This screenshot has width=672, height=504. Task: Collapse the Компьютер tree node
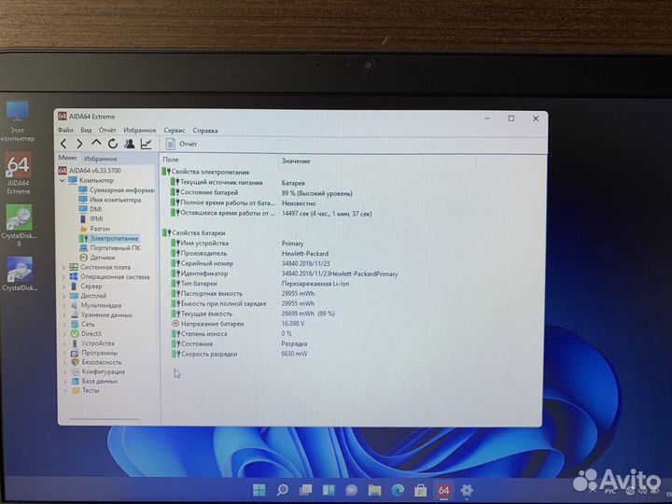click(63, 180)
